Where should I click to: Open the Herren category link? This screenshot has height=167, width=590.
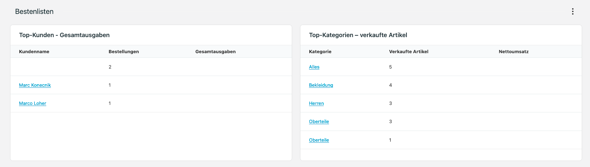[x=316, y=103]
